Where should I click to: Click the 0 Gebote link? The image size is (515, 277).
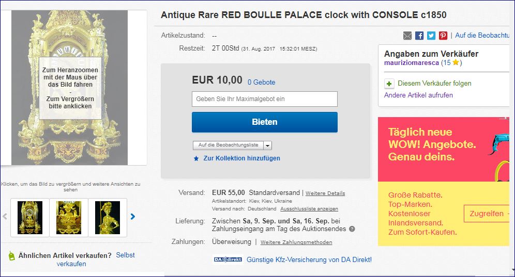click(x=261, y=82)
